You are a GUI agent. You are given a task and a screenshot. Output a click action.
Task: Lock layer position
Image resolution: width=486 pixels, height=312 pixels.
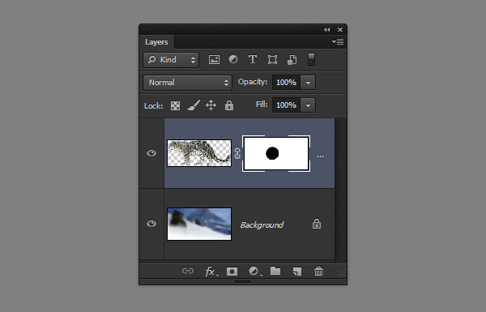click(x=211, y=105)
